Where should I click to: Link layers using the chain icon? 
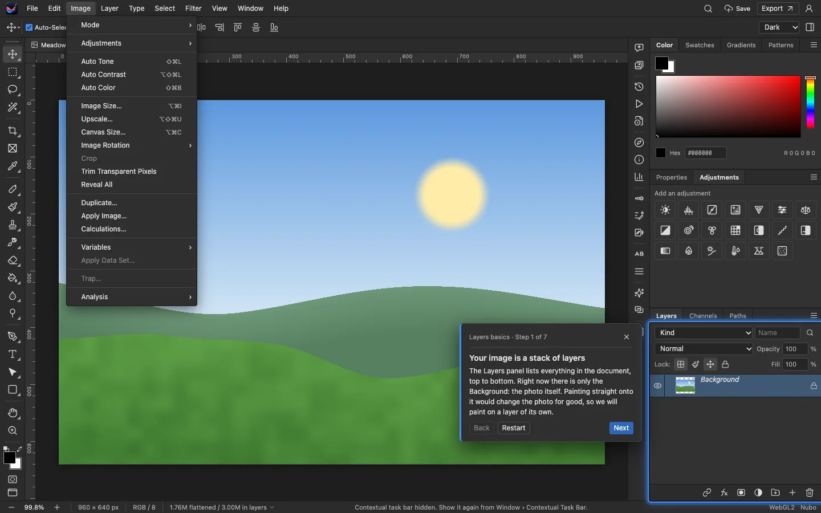point(707,492)
